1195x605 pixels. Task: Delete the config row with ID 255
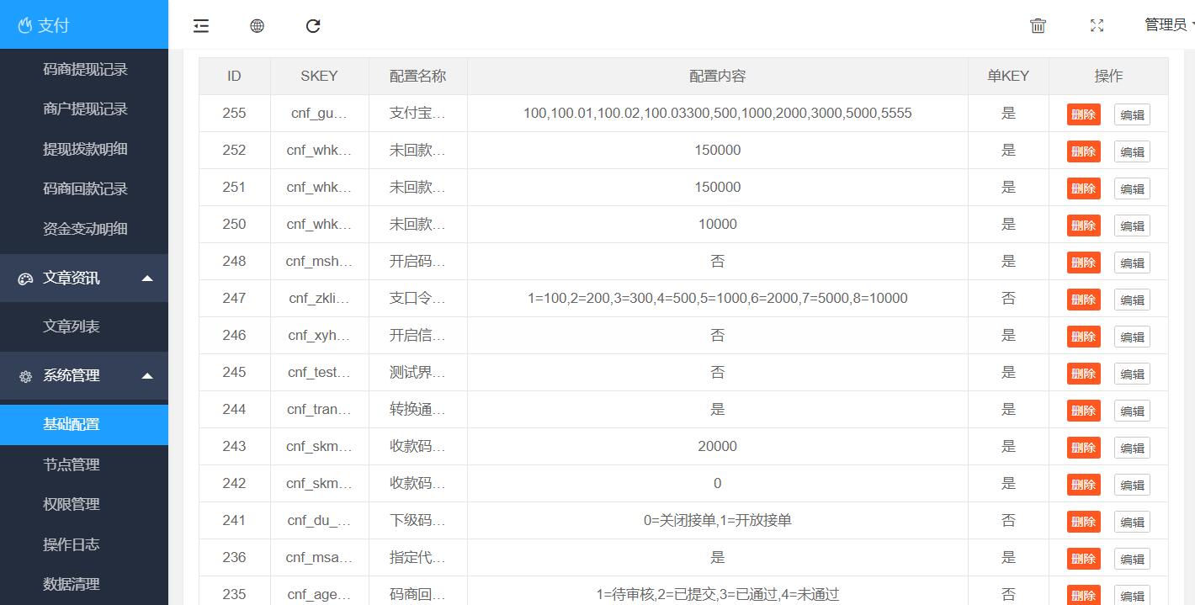tap(1083, 114)
